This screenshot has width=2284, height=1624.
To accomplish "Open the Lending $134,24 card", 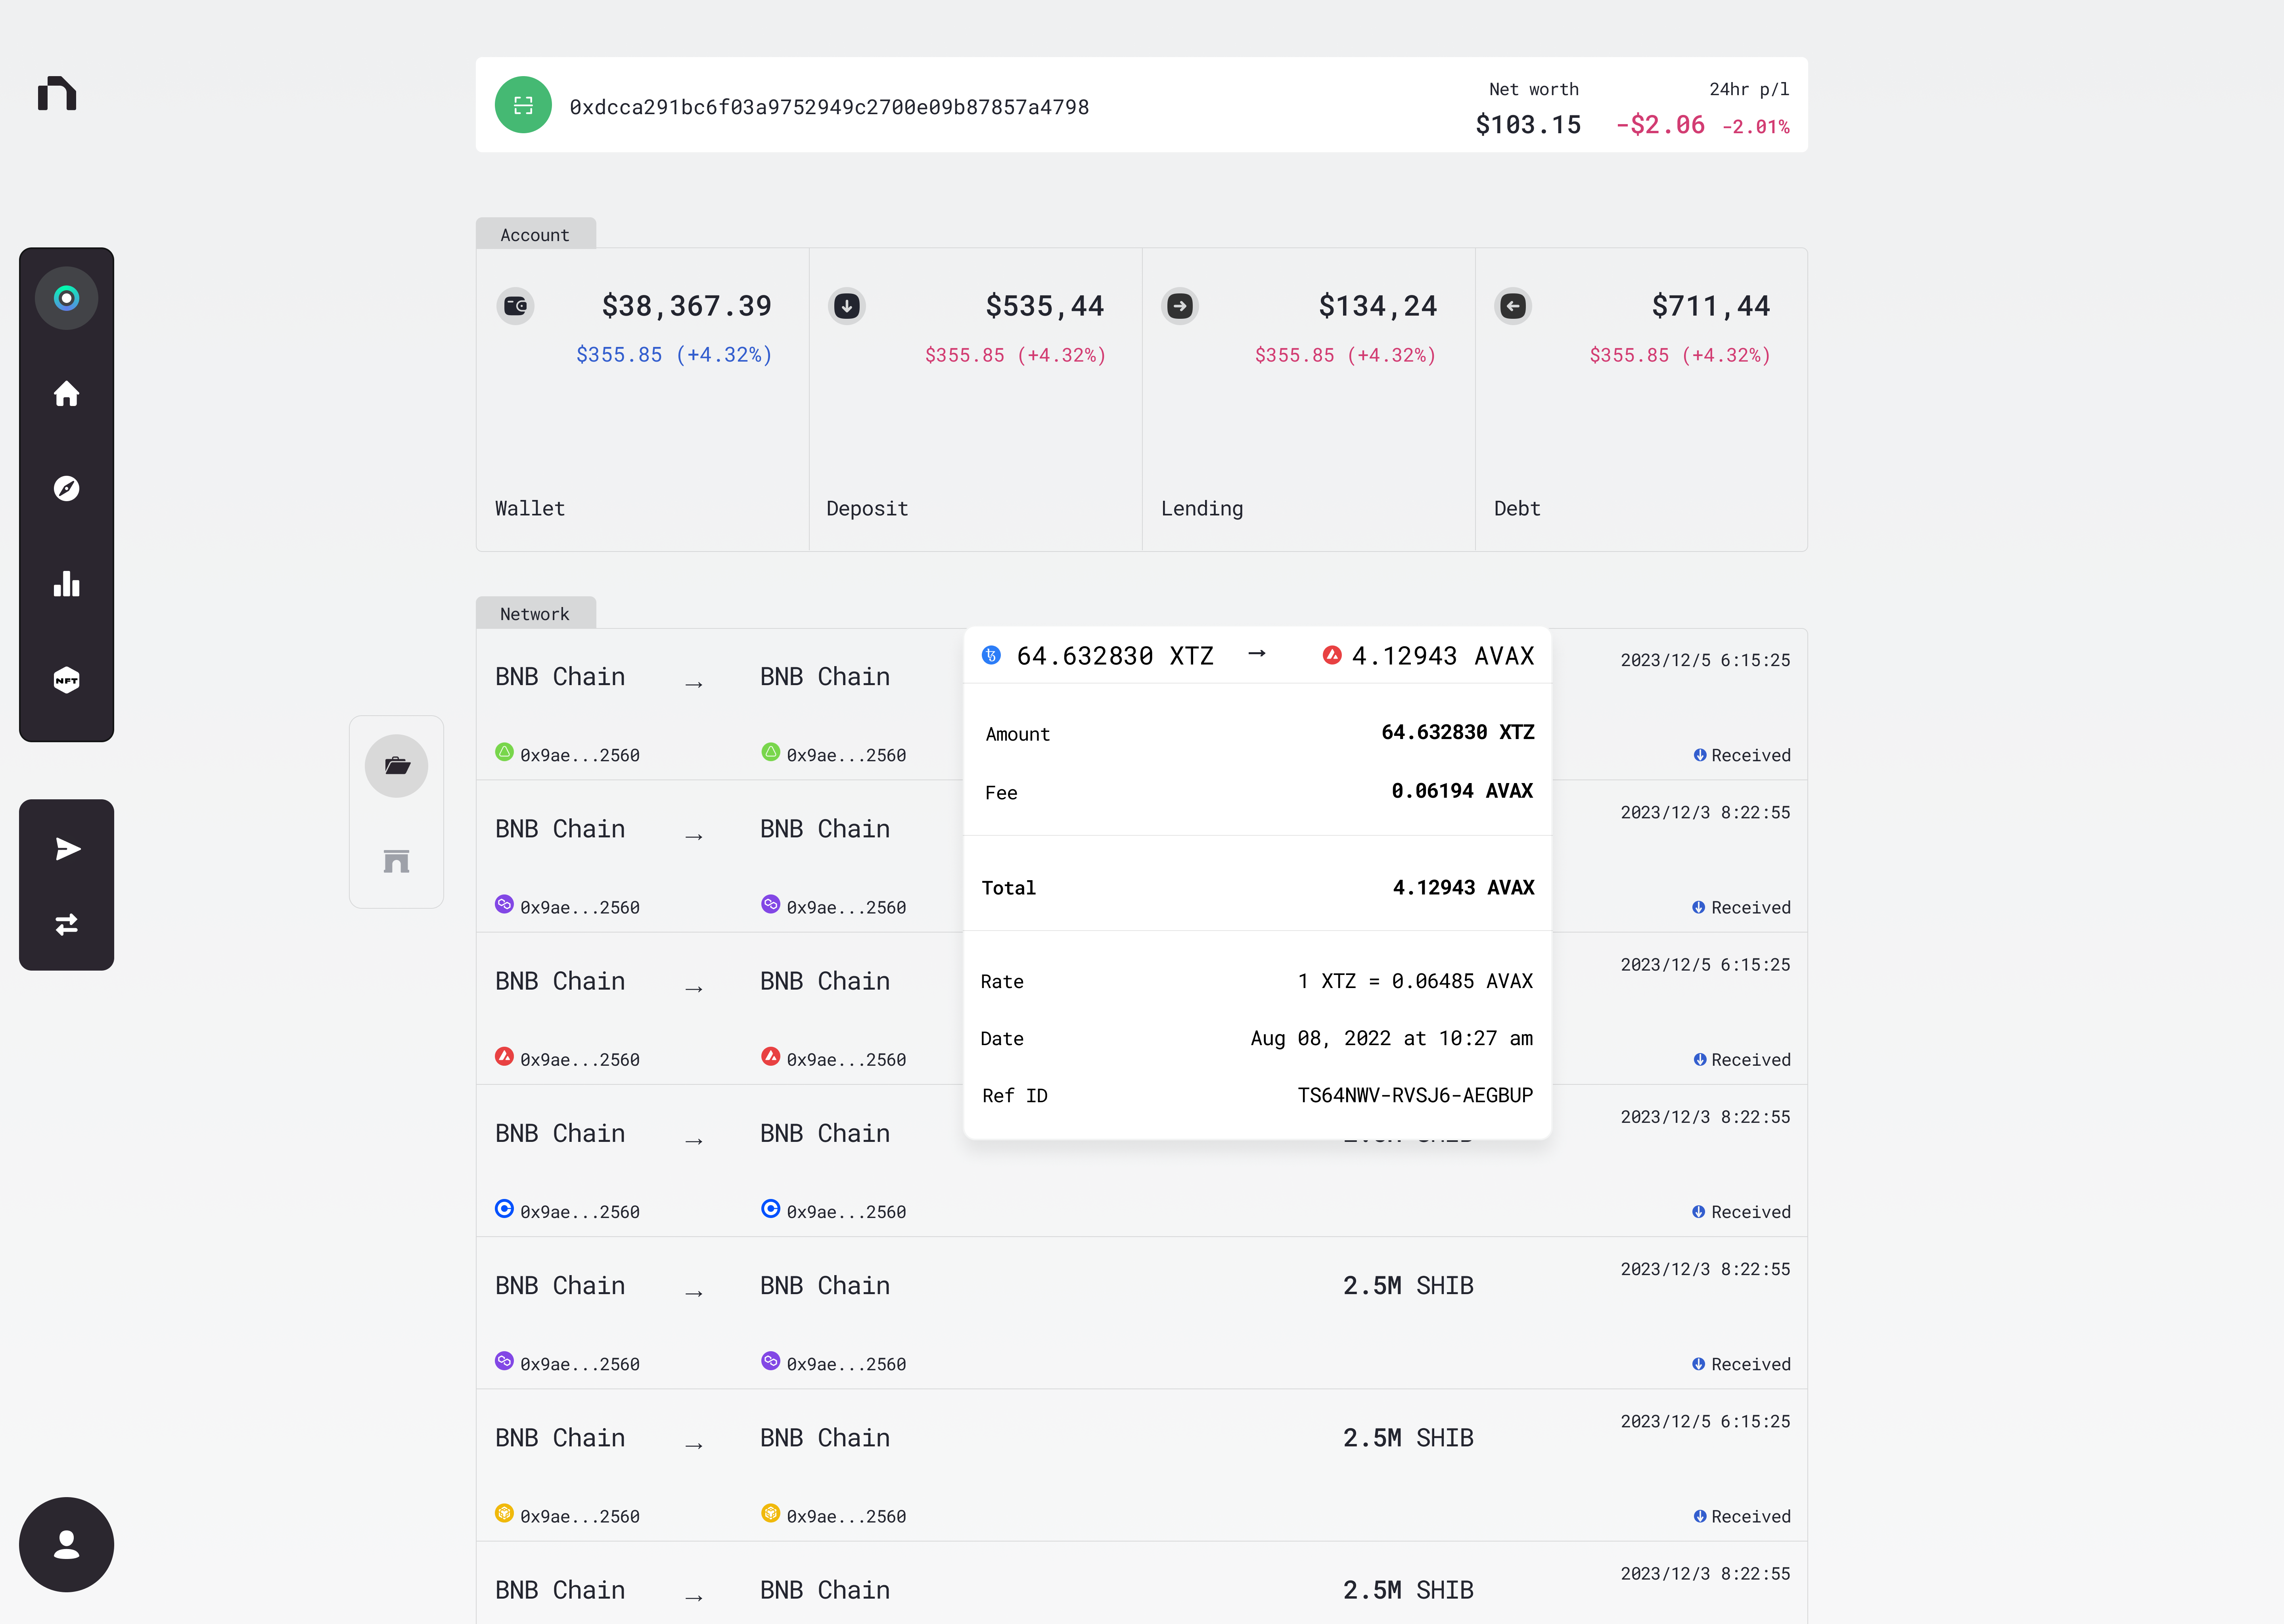I will pyautogui.click(x=1308, y=400).
